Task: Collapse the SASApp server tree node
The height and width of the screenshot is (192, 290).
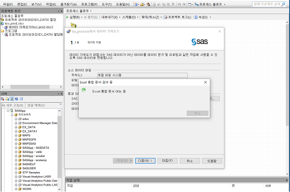Action: click(8, 111)
